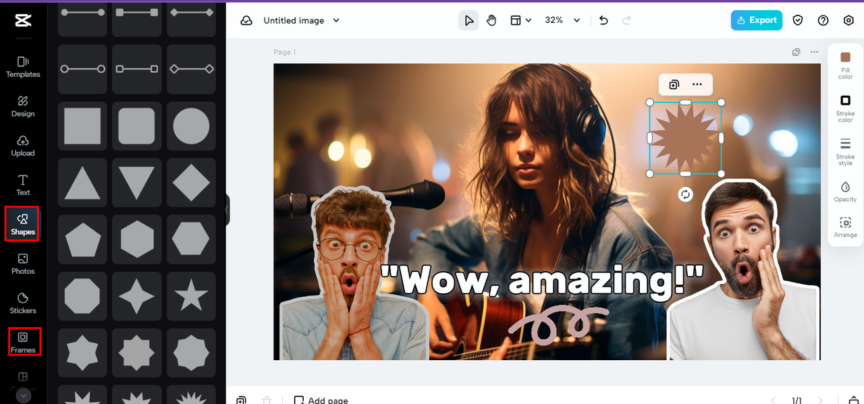Insert the six-point star shape
The image size is (864, 404).
click(x=82, y=353)
